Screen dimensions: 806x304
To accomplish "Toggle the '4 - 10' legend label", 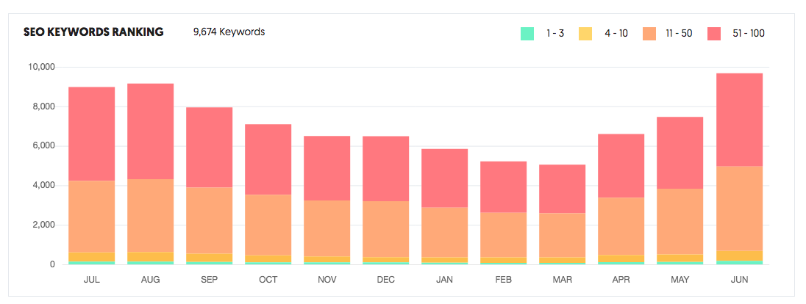I will 616,34.
